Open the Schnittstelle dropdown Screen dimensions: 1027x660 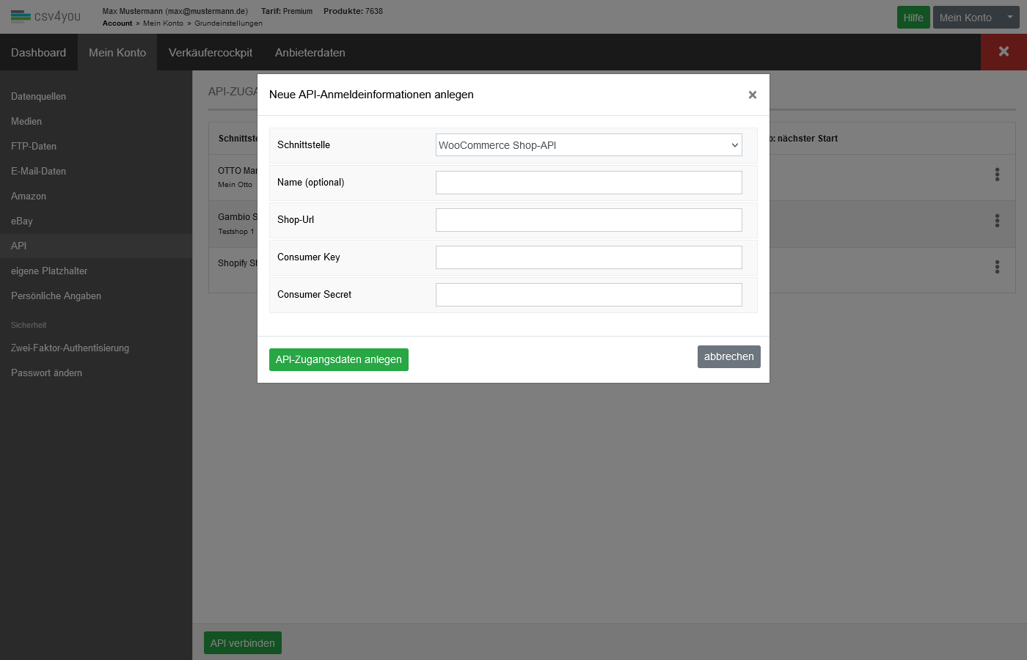pyautogui.click(x=588, y=145)
